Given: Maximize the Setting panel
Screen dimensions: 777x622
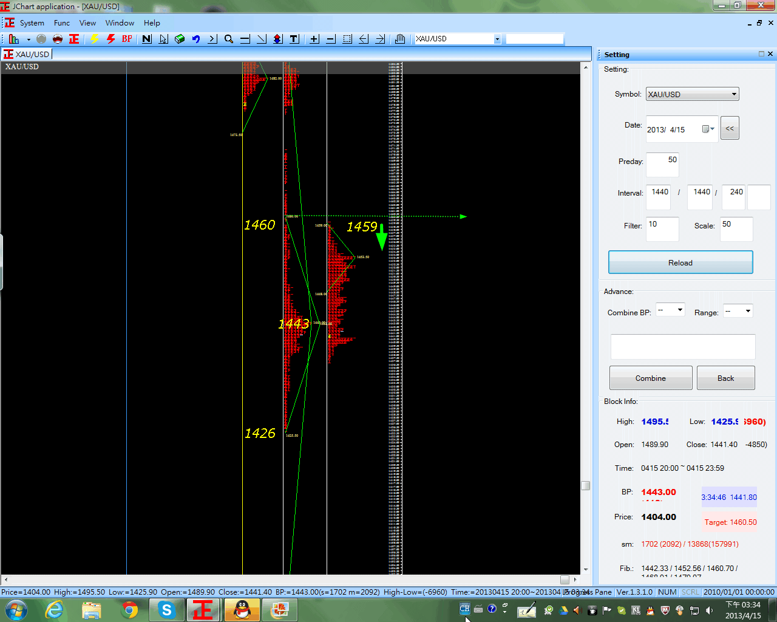Looking at the screenshot, I should pyautogui.click(x=761, y=54).
